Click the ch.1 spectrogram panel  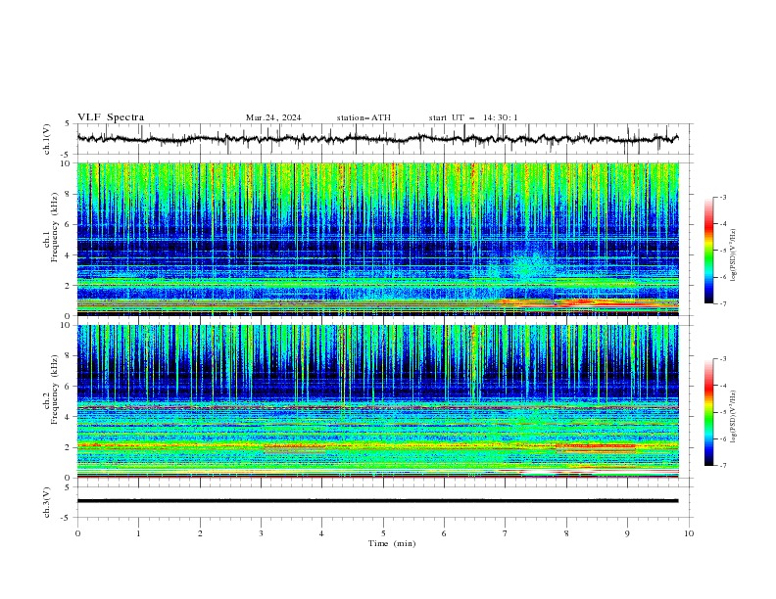coord(377,239)
